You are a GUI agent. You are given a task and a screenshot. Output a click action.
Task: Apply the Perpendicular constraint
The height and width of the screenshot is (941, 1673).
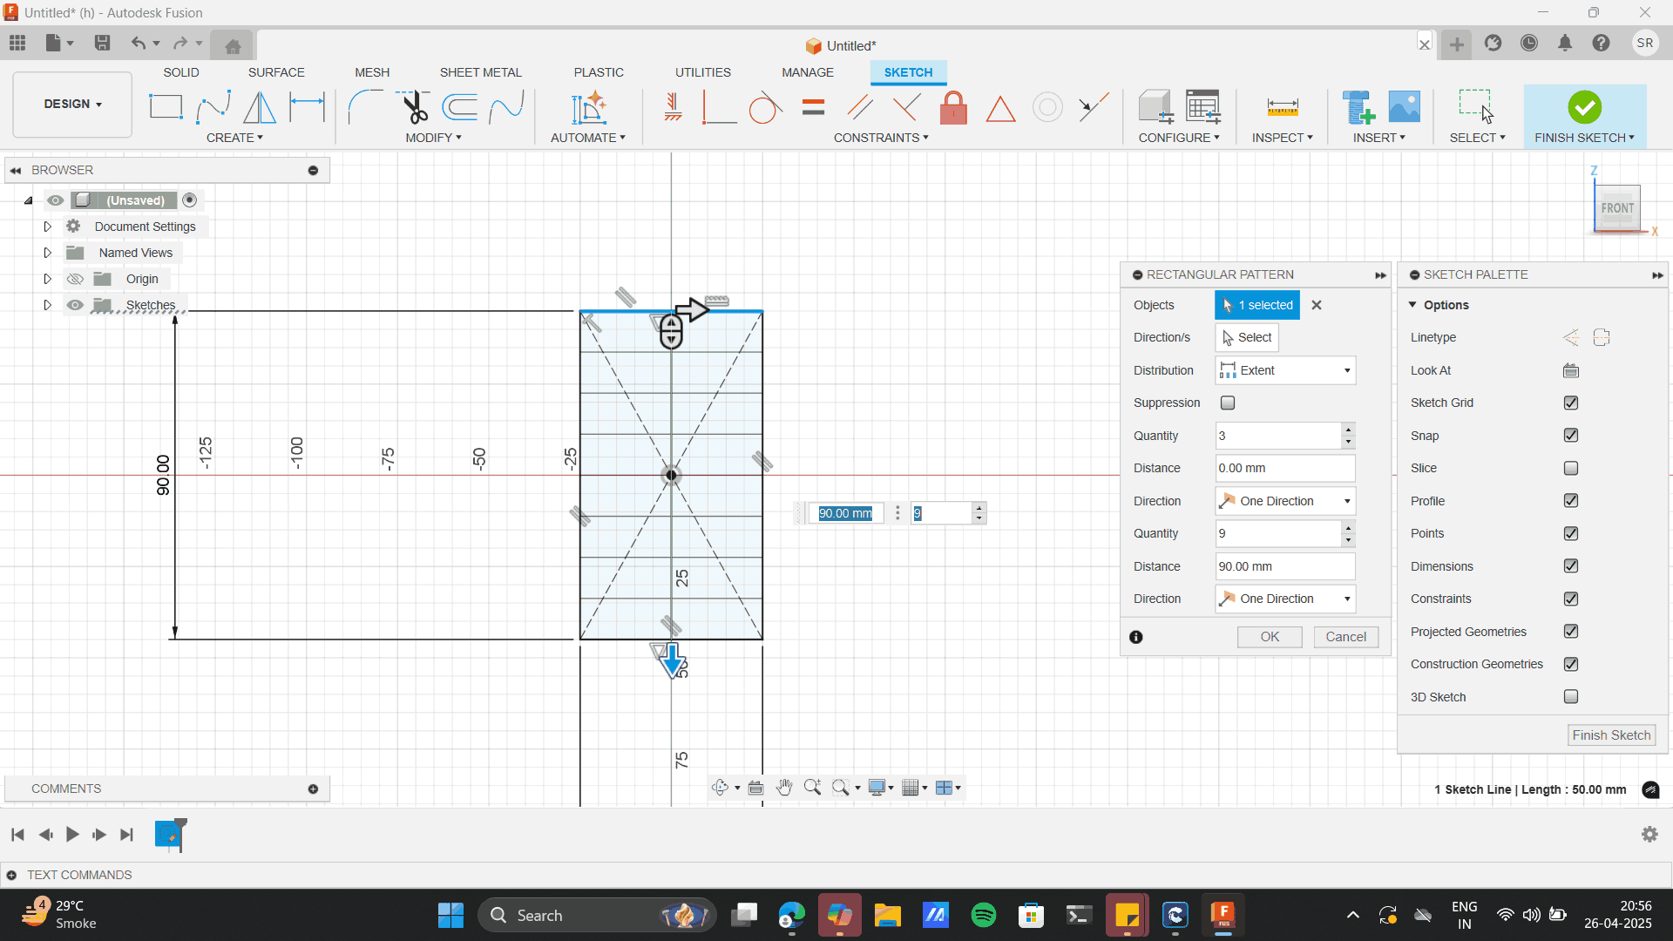pos(906,107)
